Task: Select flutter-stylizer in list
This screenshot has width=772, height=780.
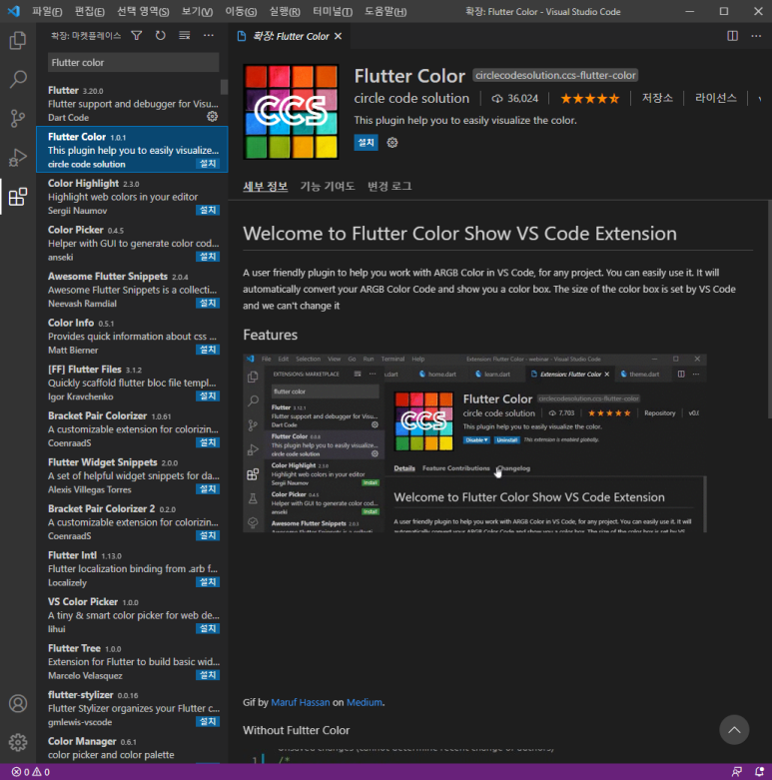Action: click(x=132, y=708)
